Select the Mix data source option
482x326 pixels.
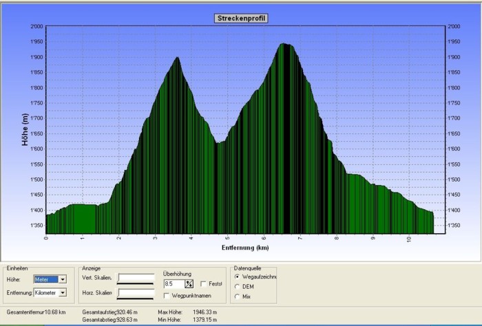pos(238,296)
